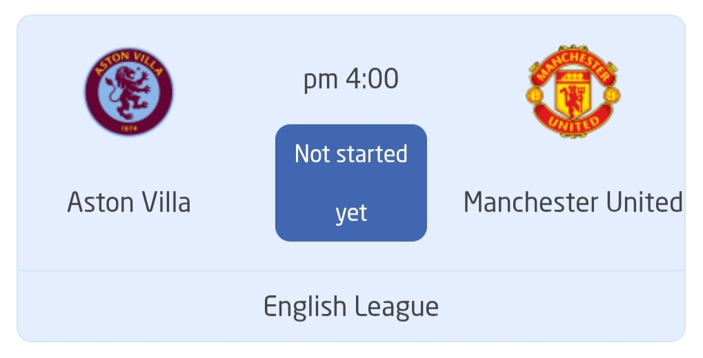Open the Aston Villa team name
Screen dimensions: 703x358
pyautogui.click(x=129, y=202)
